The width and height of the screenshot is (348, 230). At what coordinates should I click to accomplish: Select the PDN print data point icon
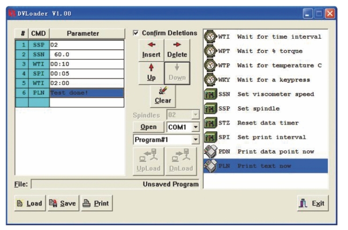click(211, 152)
